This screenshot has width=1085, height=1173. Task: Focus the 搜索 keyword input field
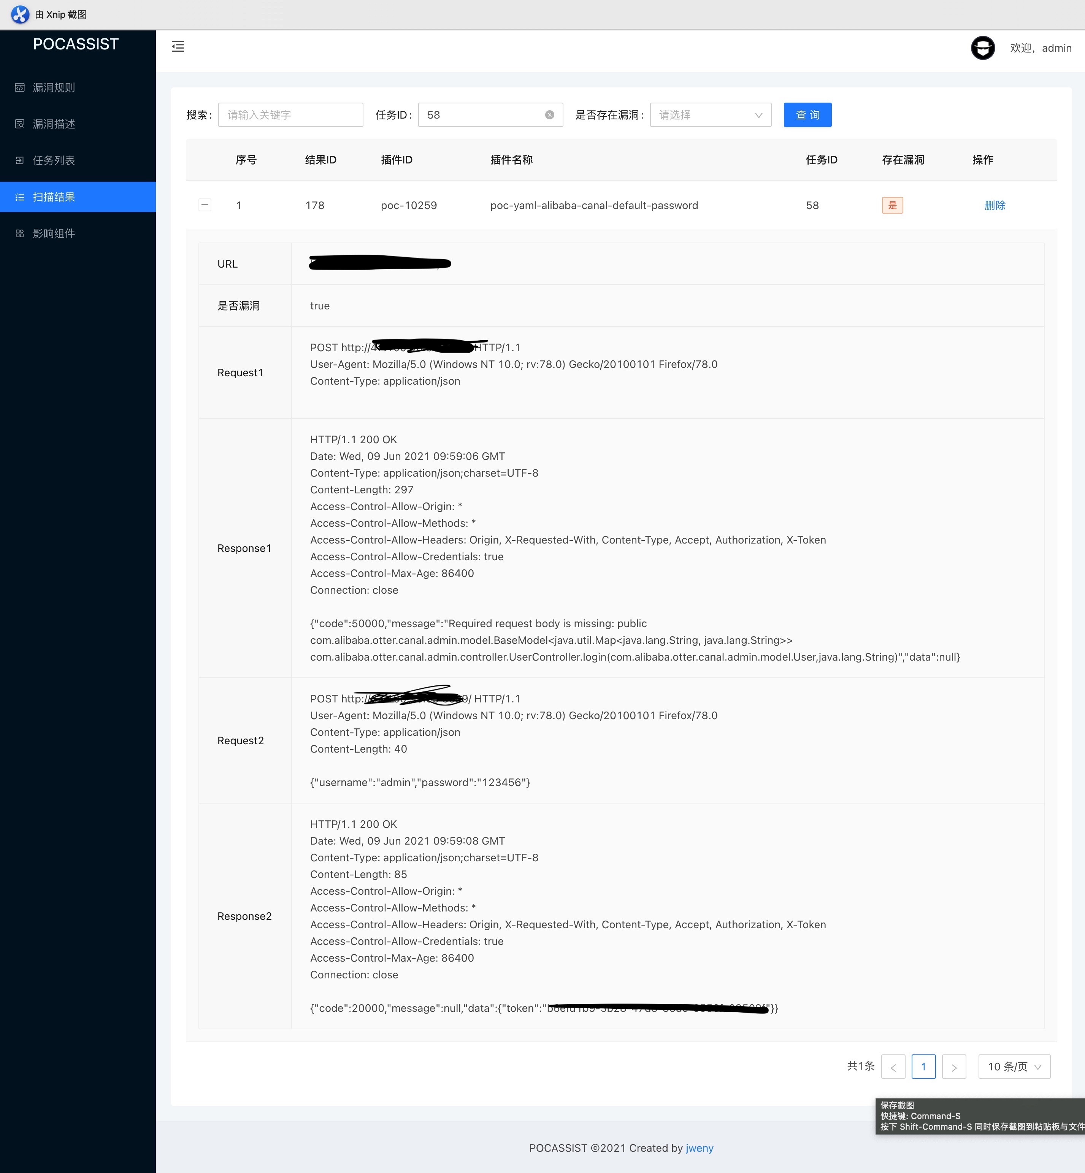[x=290, y=115]
